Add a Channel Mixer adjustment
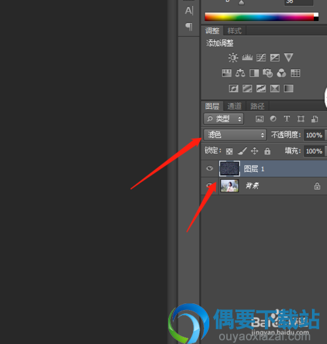 point(281,73)
